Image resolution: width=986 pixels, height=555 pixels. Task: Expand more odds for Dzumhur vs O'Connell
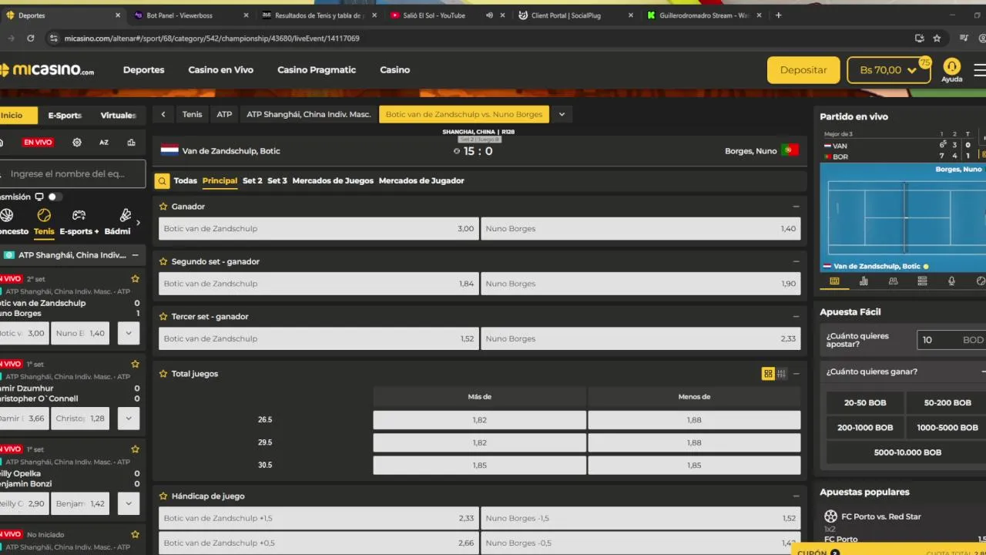pyautogui.click(x=128, y=419)
